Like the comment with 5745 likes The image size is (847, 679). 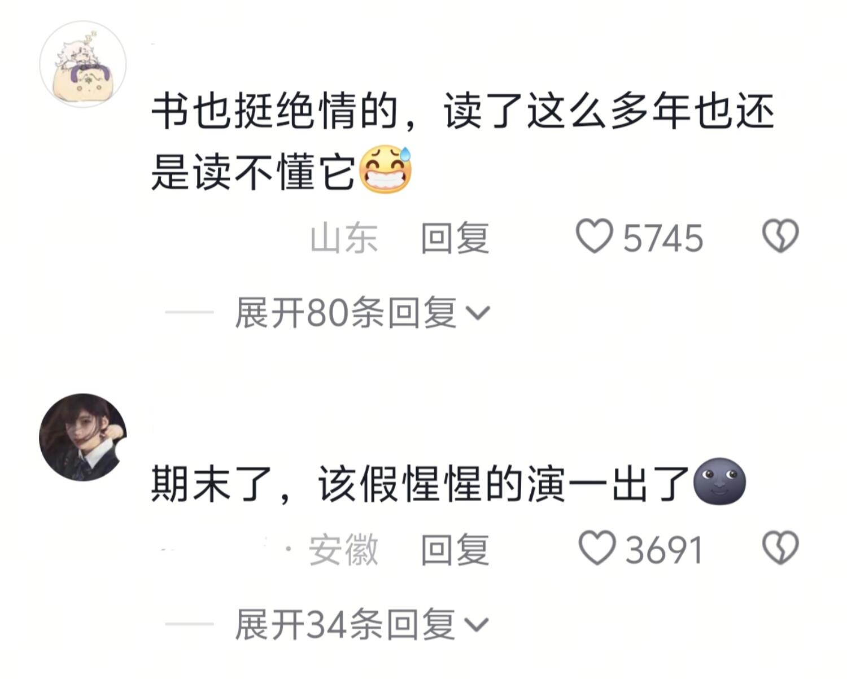tap(594, 236)
